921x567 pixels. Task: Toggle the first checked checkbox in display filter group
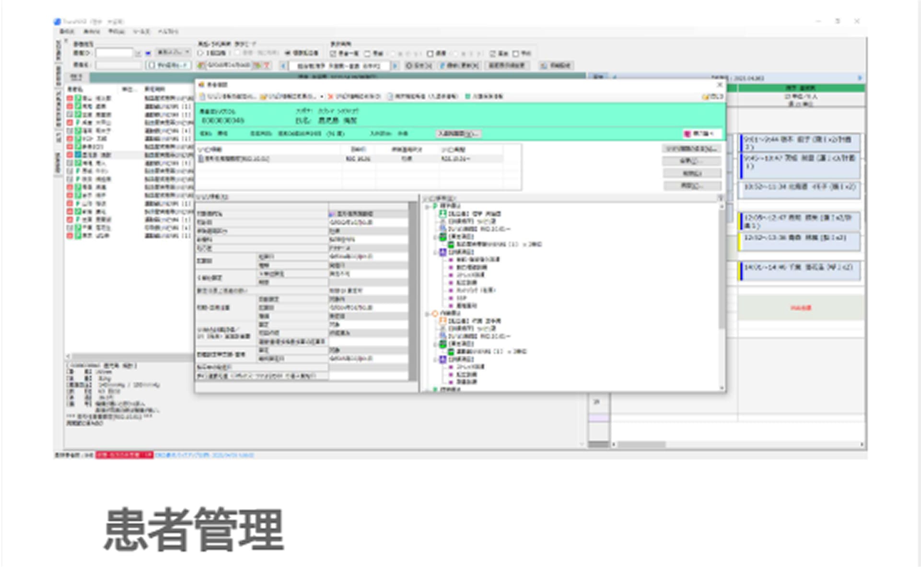click(x=334, y=54)
